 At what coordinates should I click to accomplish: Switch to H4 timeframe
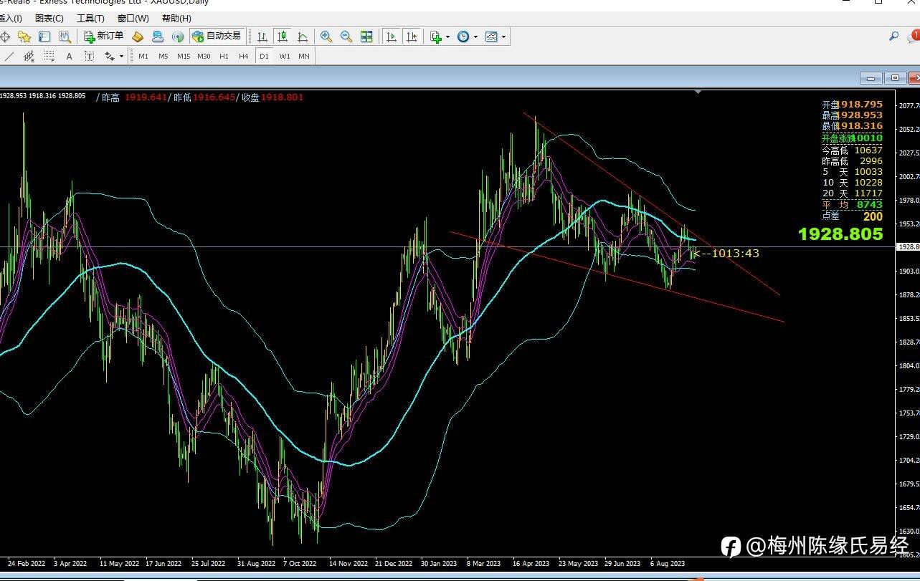point(244,56)
